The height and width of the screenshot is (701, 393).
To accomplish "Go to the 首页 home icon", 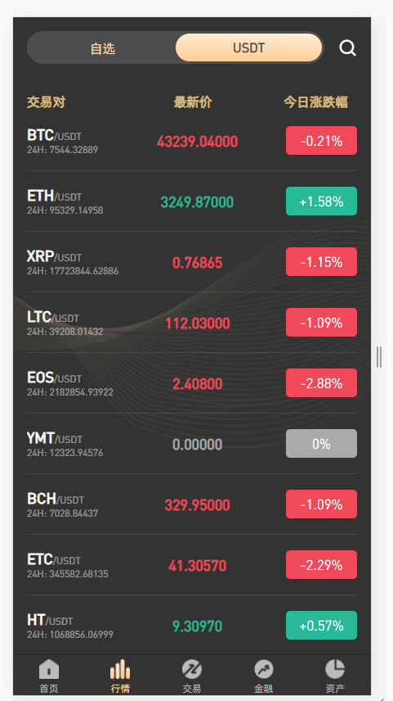I will (x=49, y=669).
